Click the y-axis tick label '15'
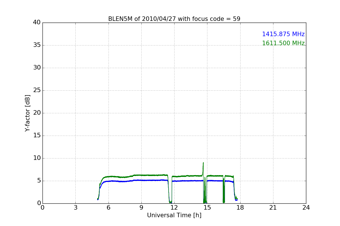The height and width of the screenshot is (226, 340). point(37,136)
